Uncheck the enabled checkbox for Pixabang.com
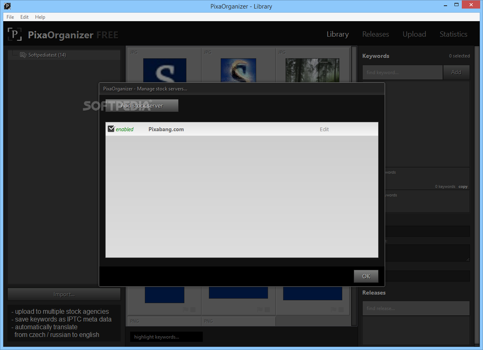483x350 pixels. click(111, 129)
